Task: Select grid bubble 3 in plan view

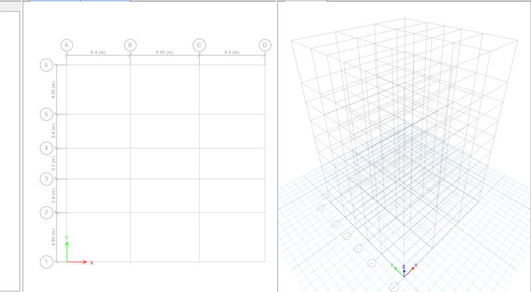Action: (x=46, y=179)
